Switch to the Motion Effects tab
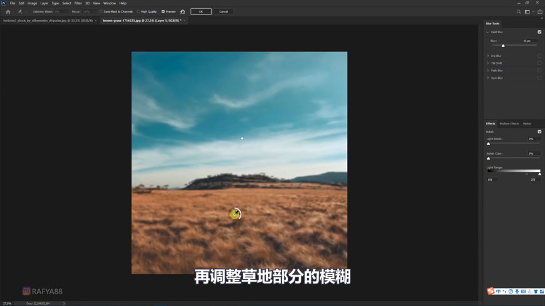The width and height of the screenshot is (545, 306). pos(509,123)
